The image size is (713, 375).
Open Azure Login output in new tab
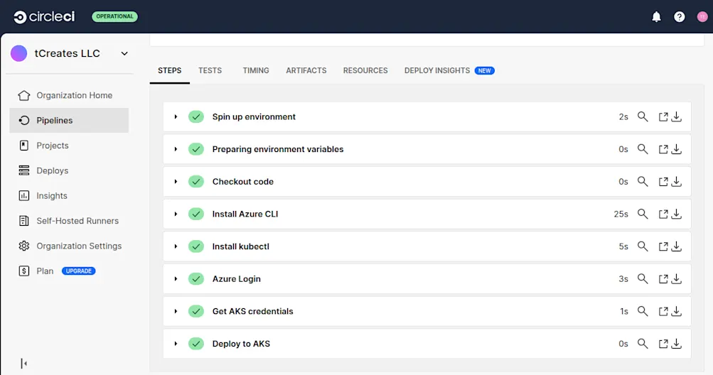click(663, 278)
